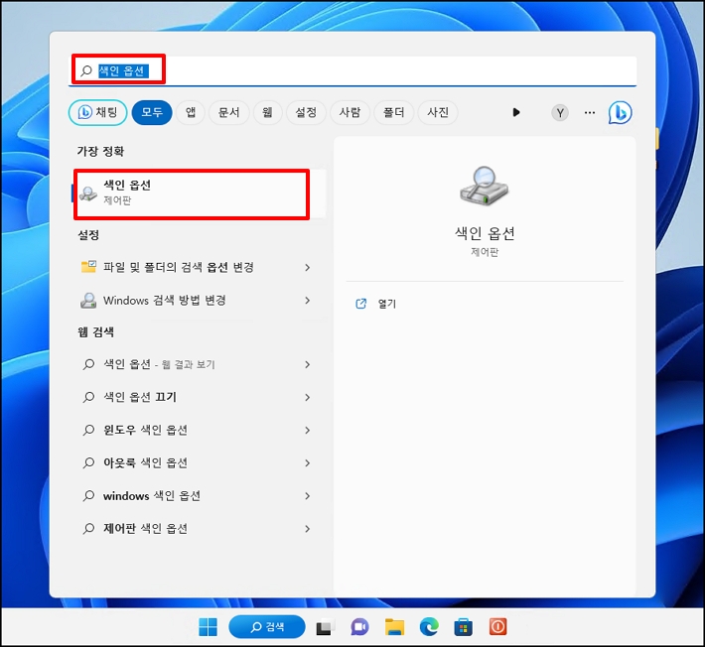Switch to the 웹 filter tab

coord(267,112)
